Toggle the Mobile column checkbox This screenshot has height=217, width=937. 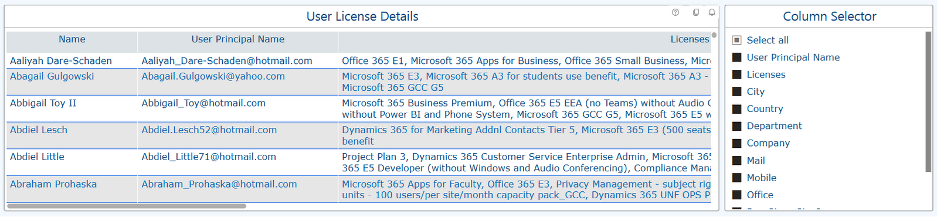click(737, 178)
